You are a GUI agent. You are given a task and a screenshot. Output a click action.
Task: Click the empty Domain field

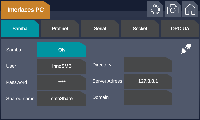(148, 97)
